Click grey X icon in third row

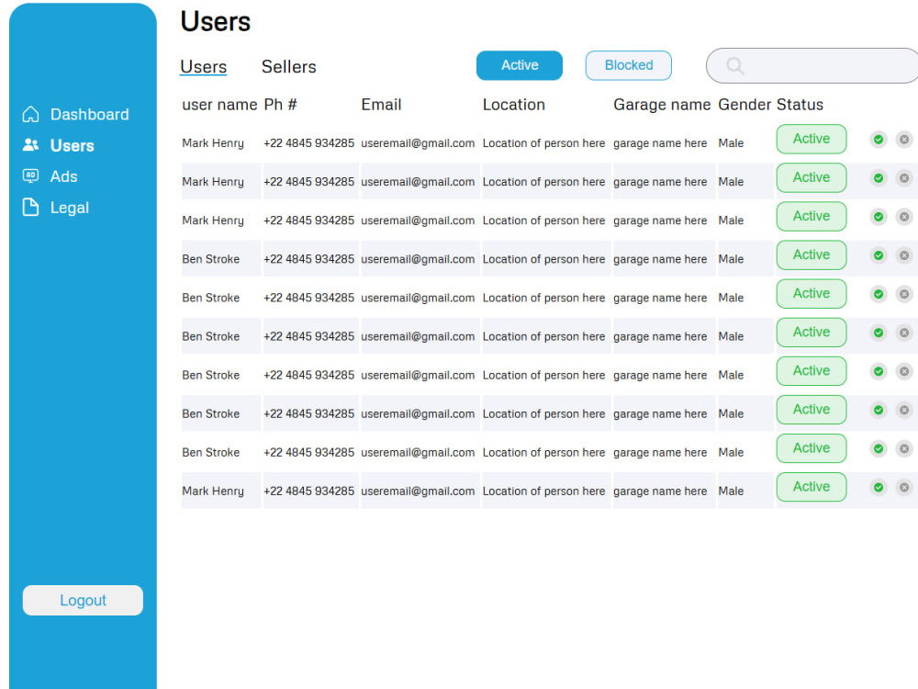pyautogui.click(x=904, y=217)
